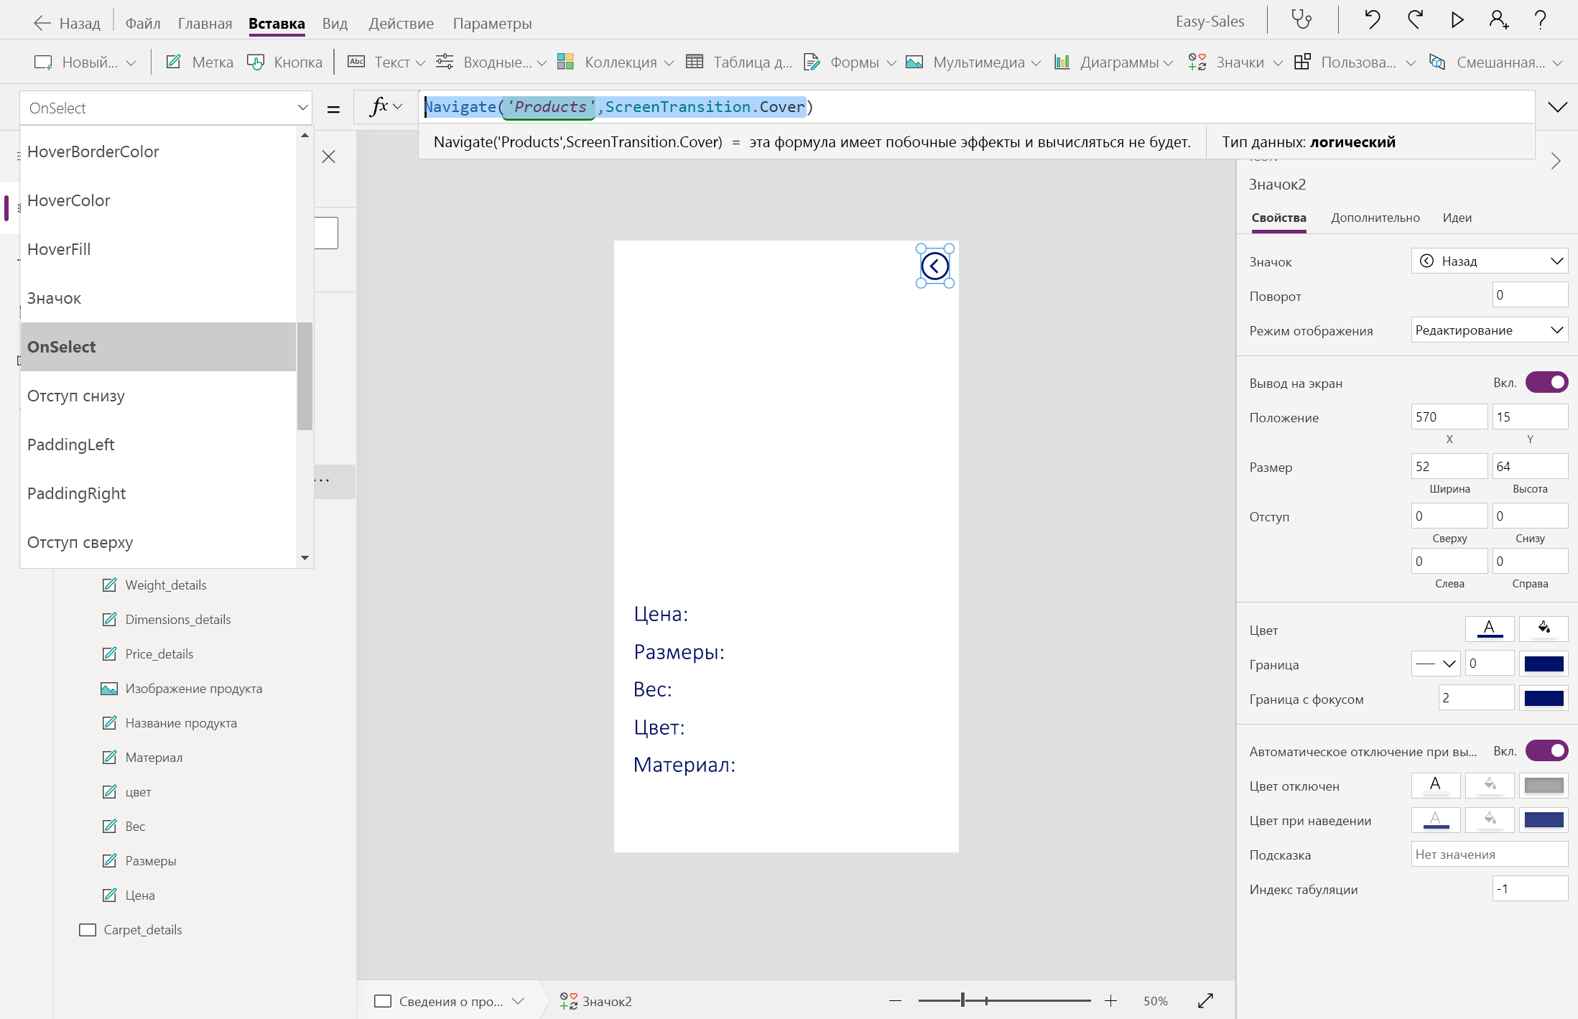
Task: Click the 'Граница' border color swatch
Action: pos(1544,664)
